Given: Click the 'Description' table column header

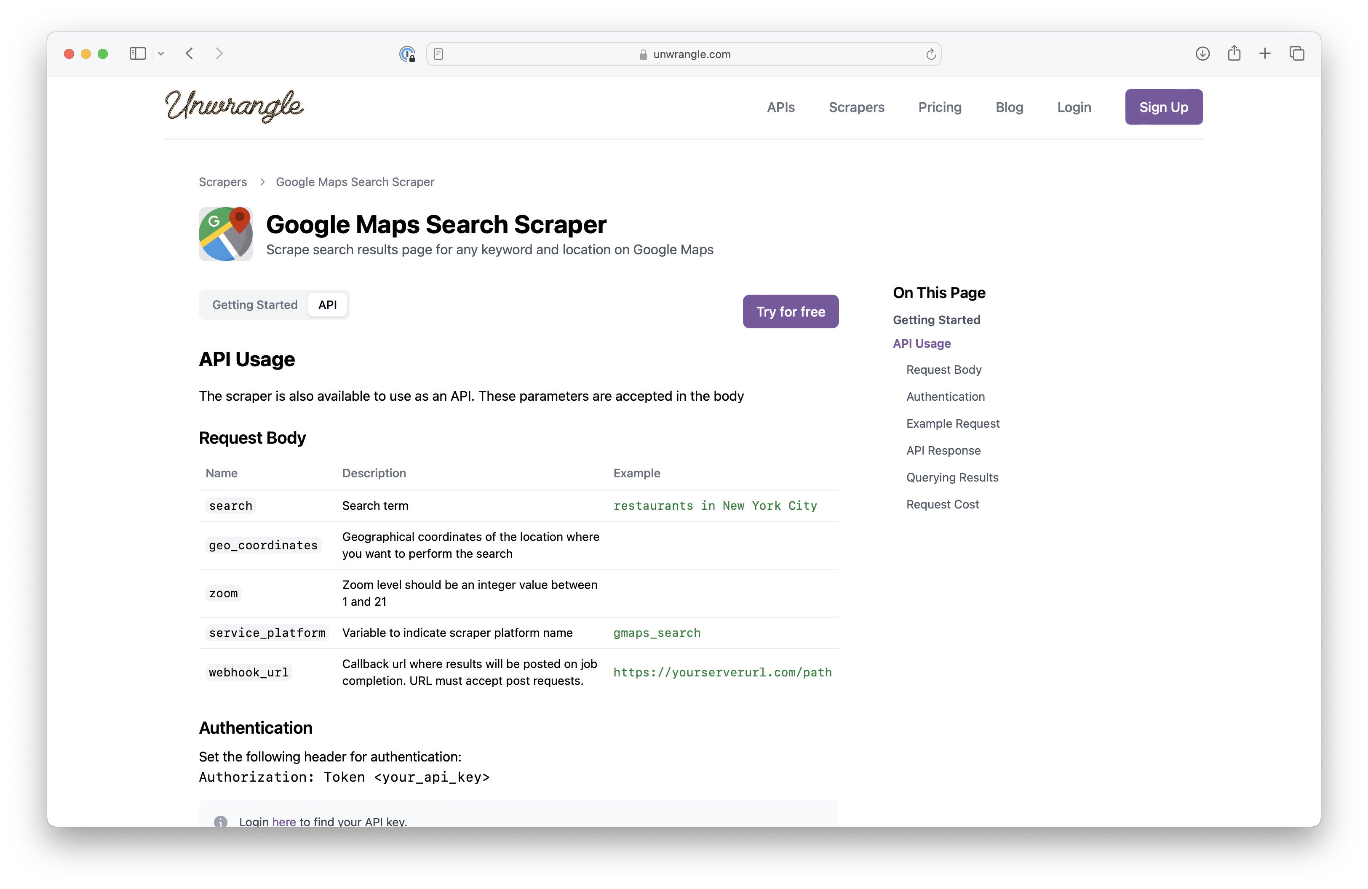Looking at the screenshot, I should click(x=374, y=473).
